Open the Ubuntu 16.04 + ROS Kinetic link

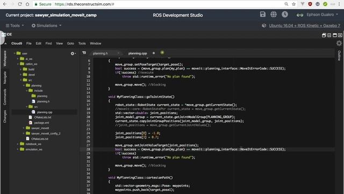pyautogui.click(x=304, y=26)
